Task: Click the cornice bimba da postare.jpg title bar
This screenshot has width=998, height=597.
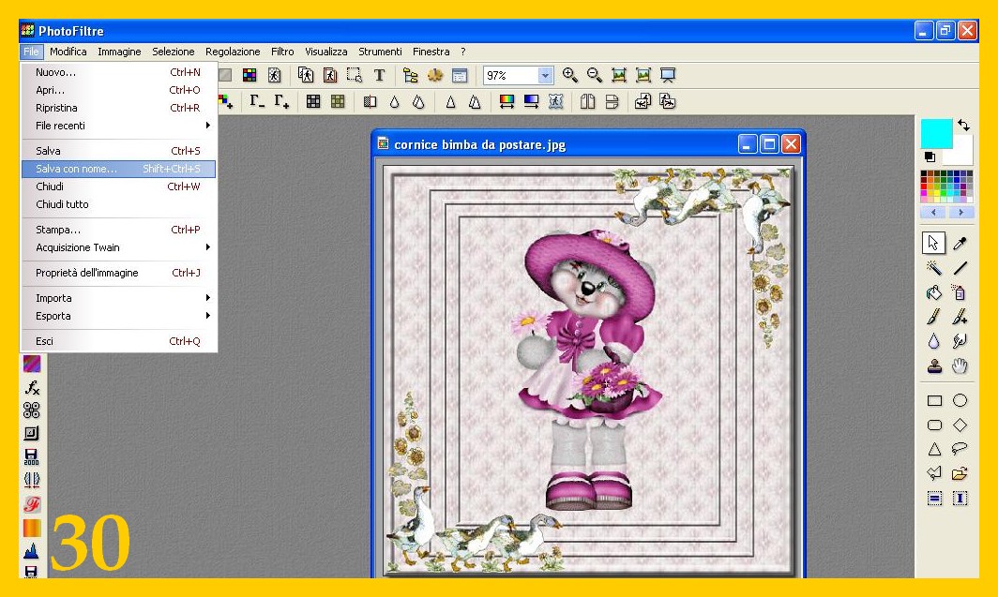Action: click(x=553, y=144)
